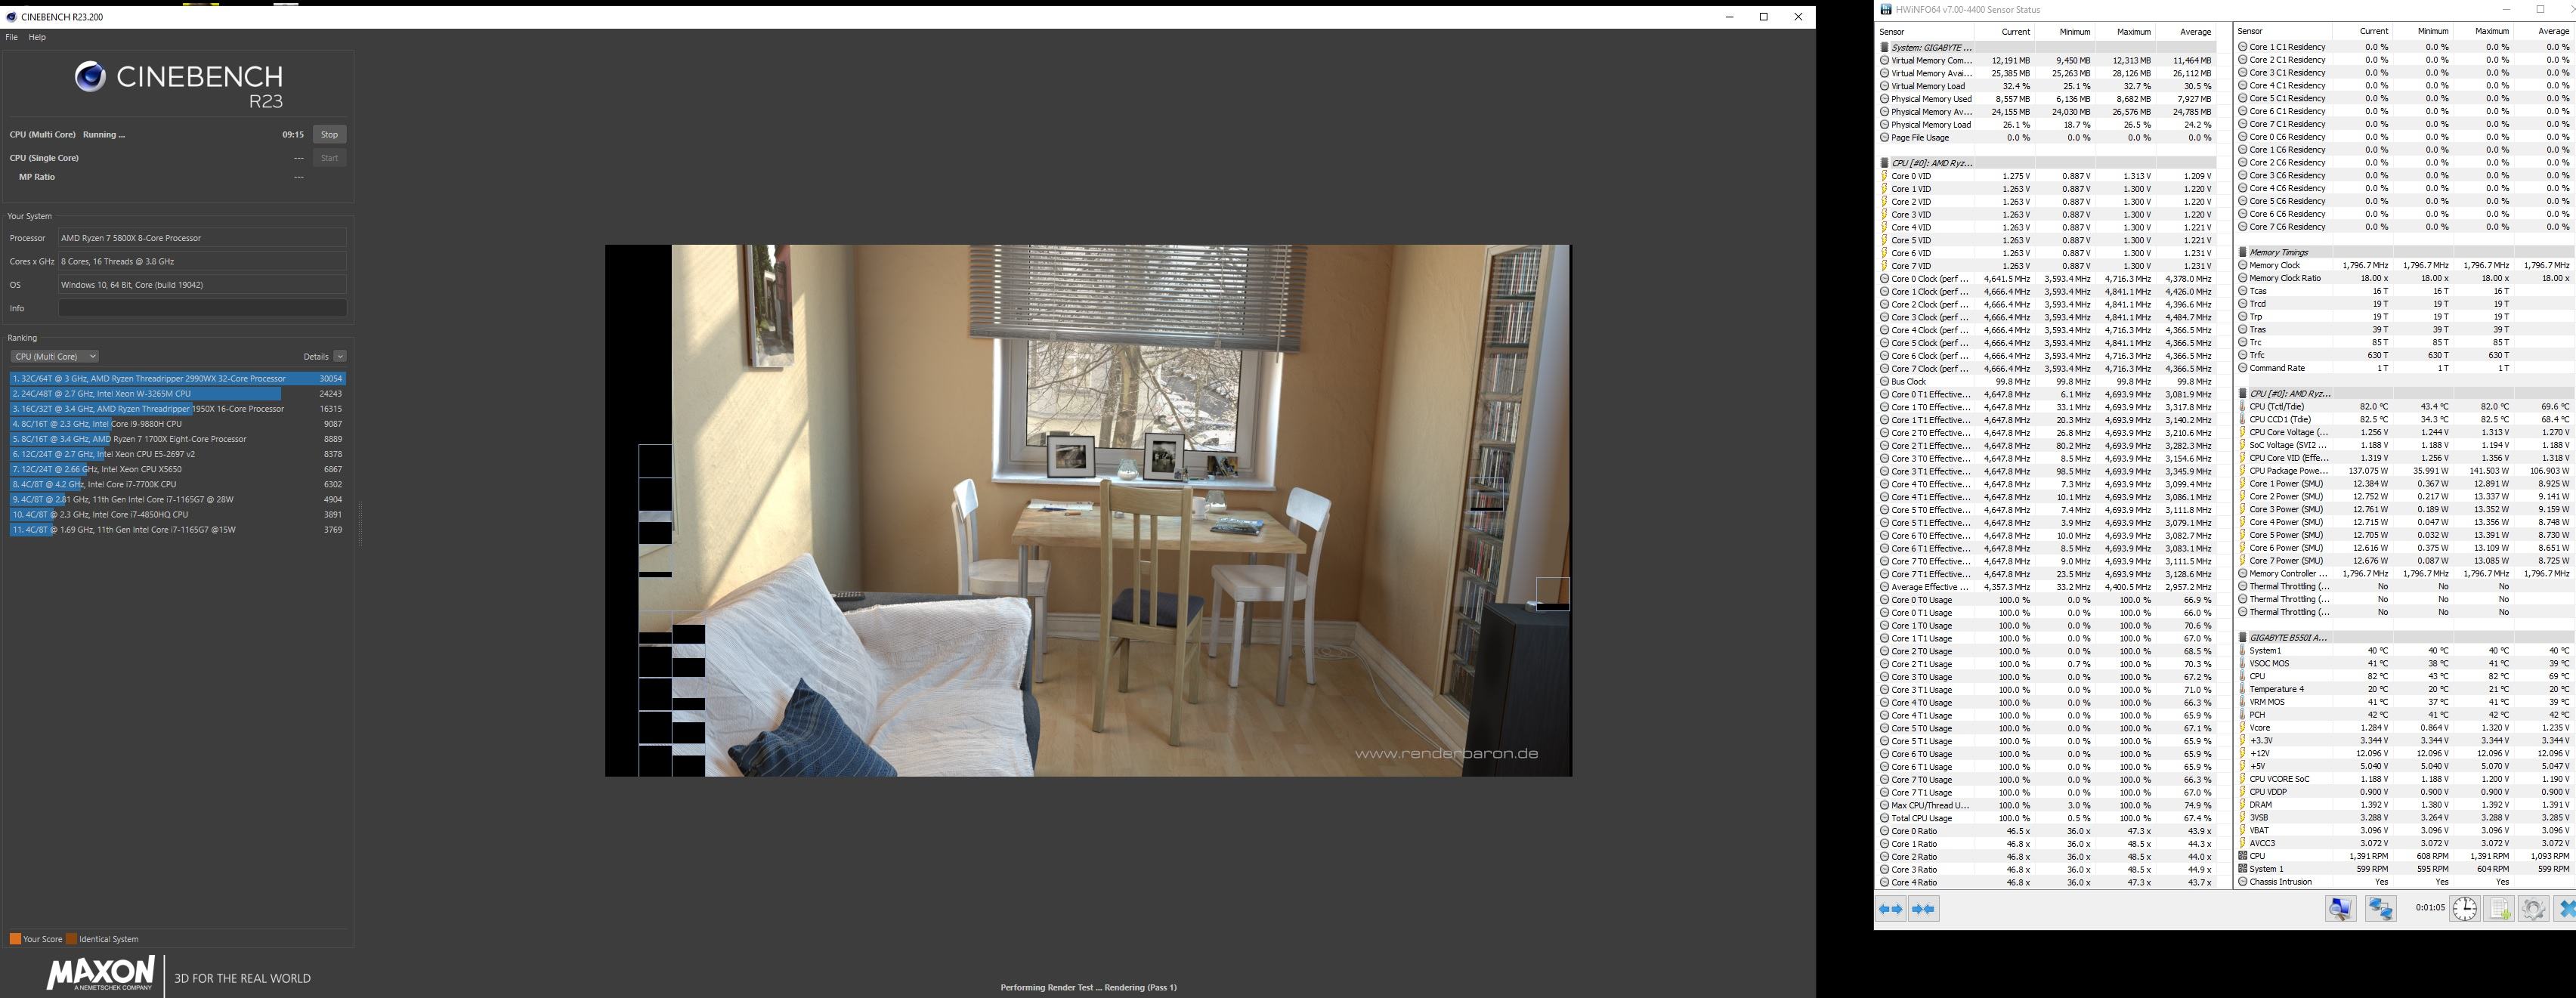2576x998 pixels.
Task: Stop the running CPU Multi Core test
Action: 329,134
